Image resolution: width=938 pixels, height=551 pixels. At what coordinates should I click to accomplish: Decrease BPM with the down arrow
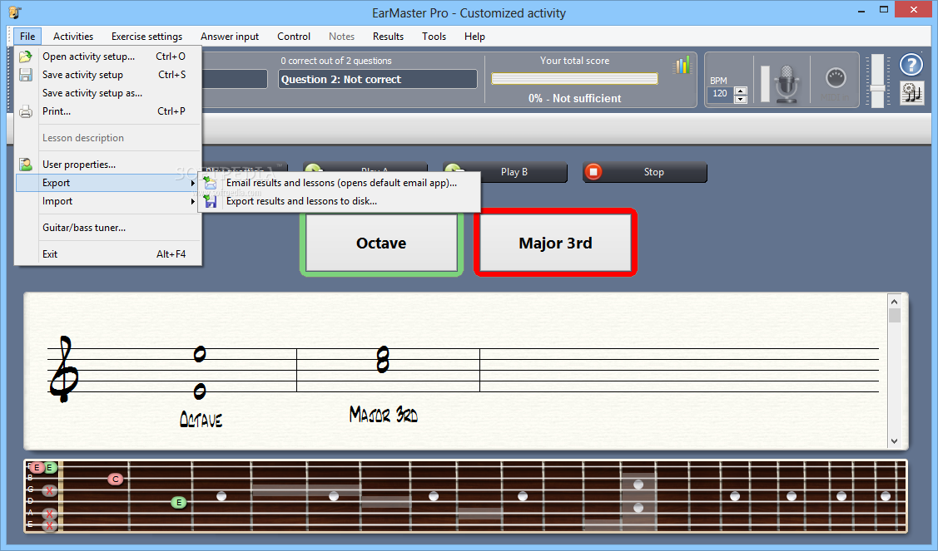[x=741, y=99]
